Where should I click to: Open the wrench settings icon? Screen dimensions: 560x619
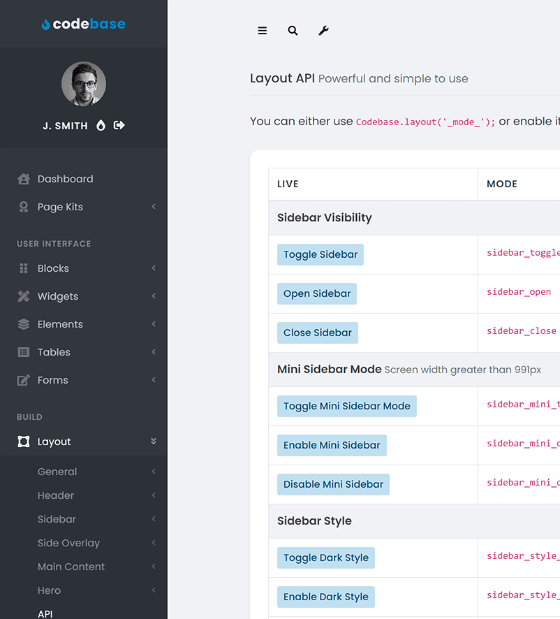pos(323,31)
